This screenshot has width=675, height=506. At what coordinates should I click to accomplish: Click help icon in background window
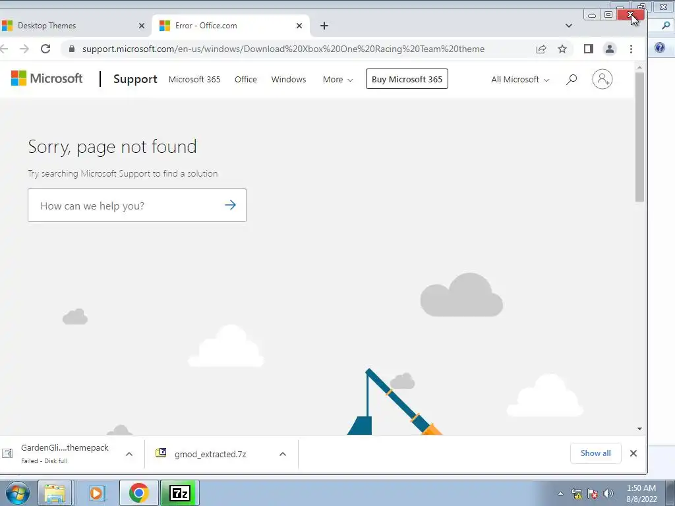(659, 47)
